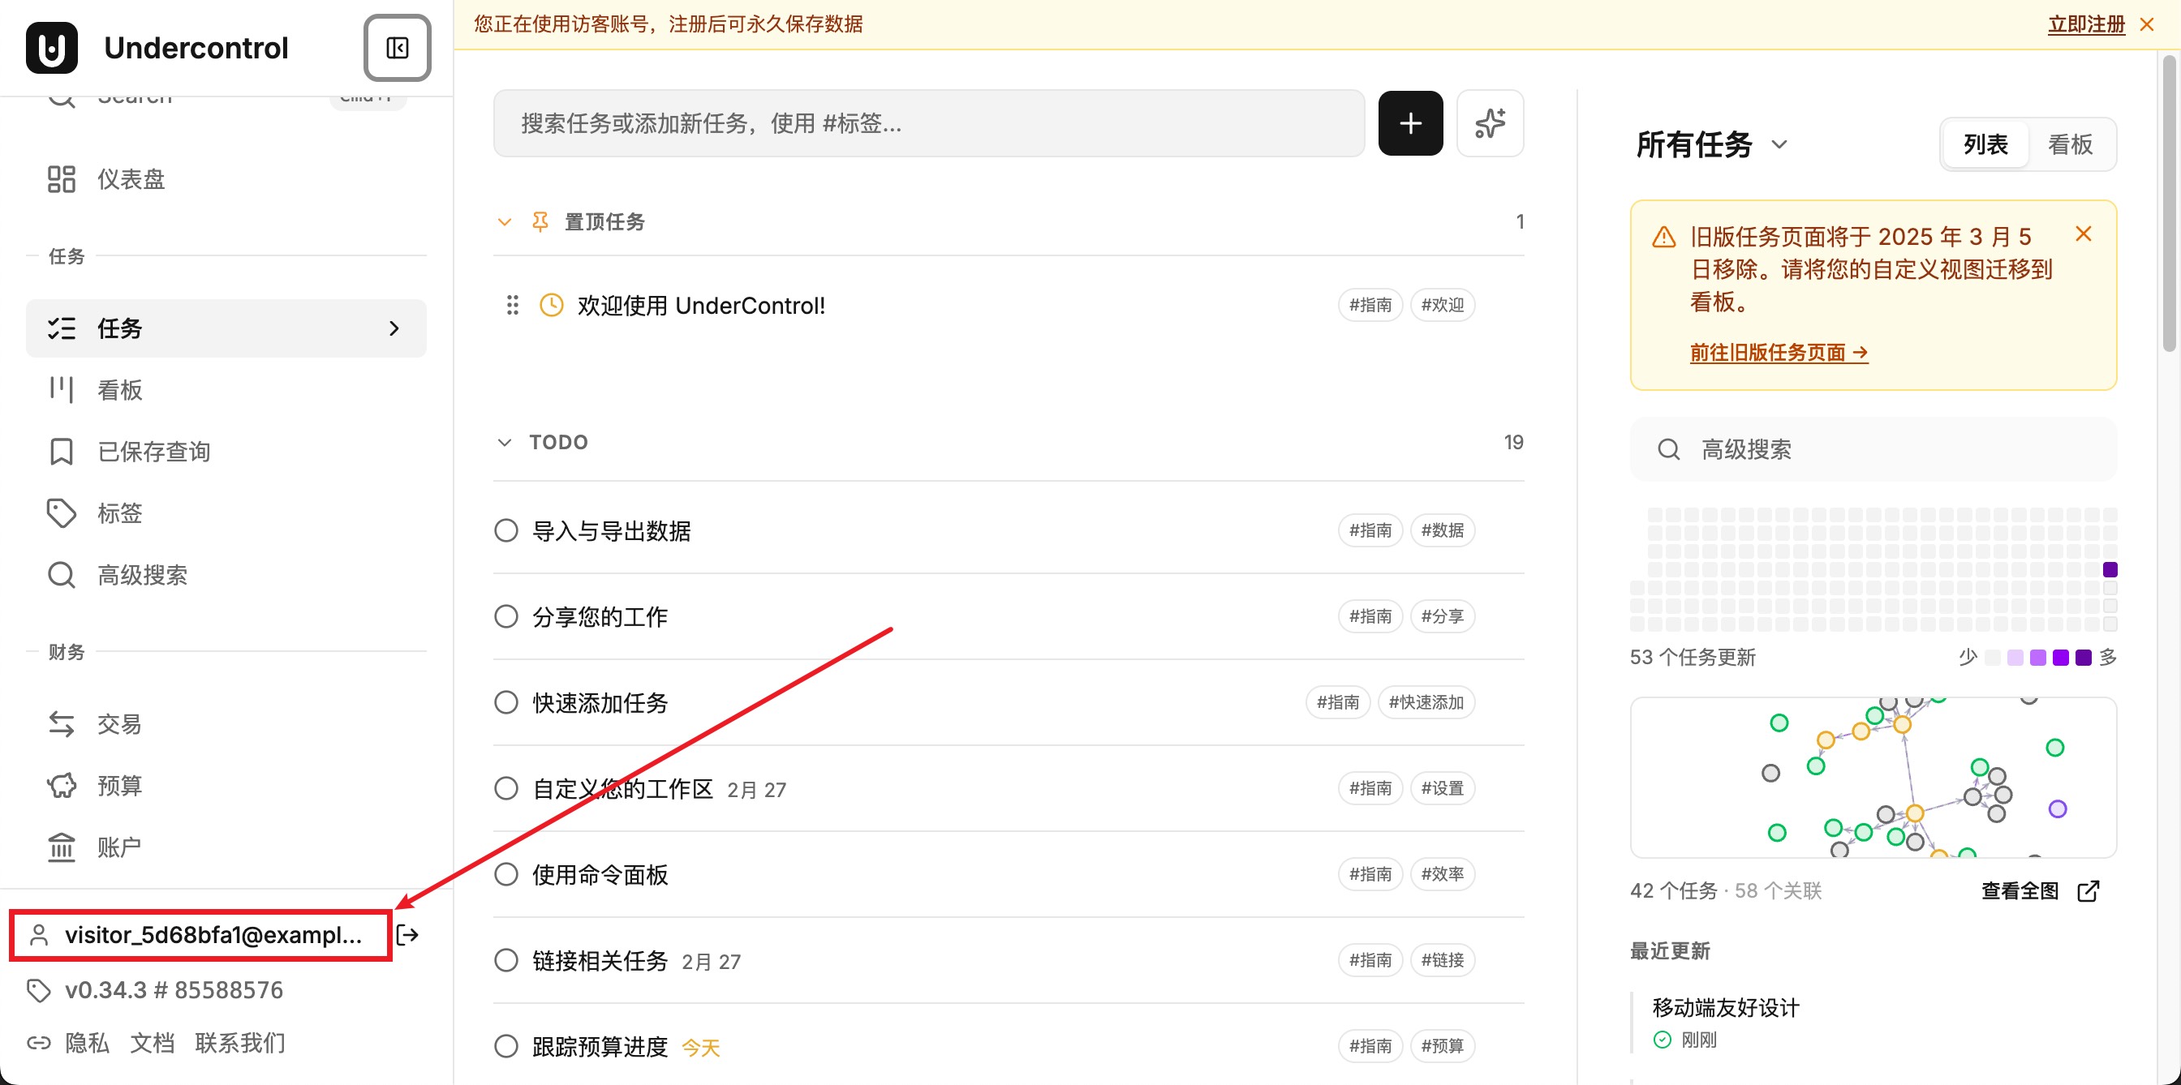Click the #快速添加 tag chip

pos(1426,702)
